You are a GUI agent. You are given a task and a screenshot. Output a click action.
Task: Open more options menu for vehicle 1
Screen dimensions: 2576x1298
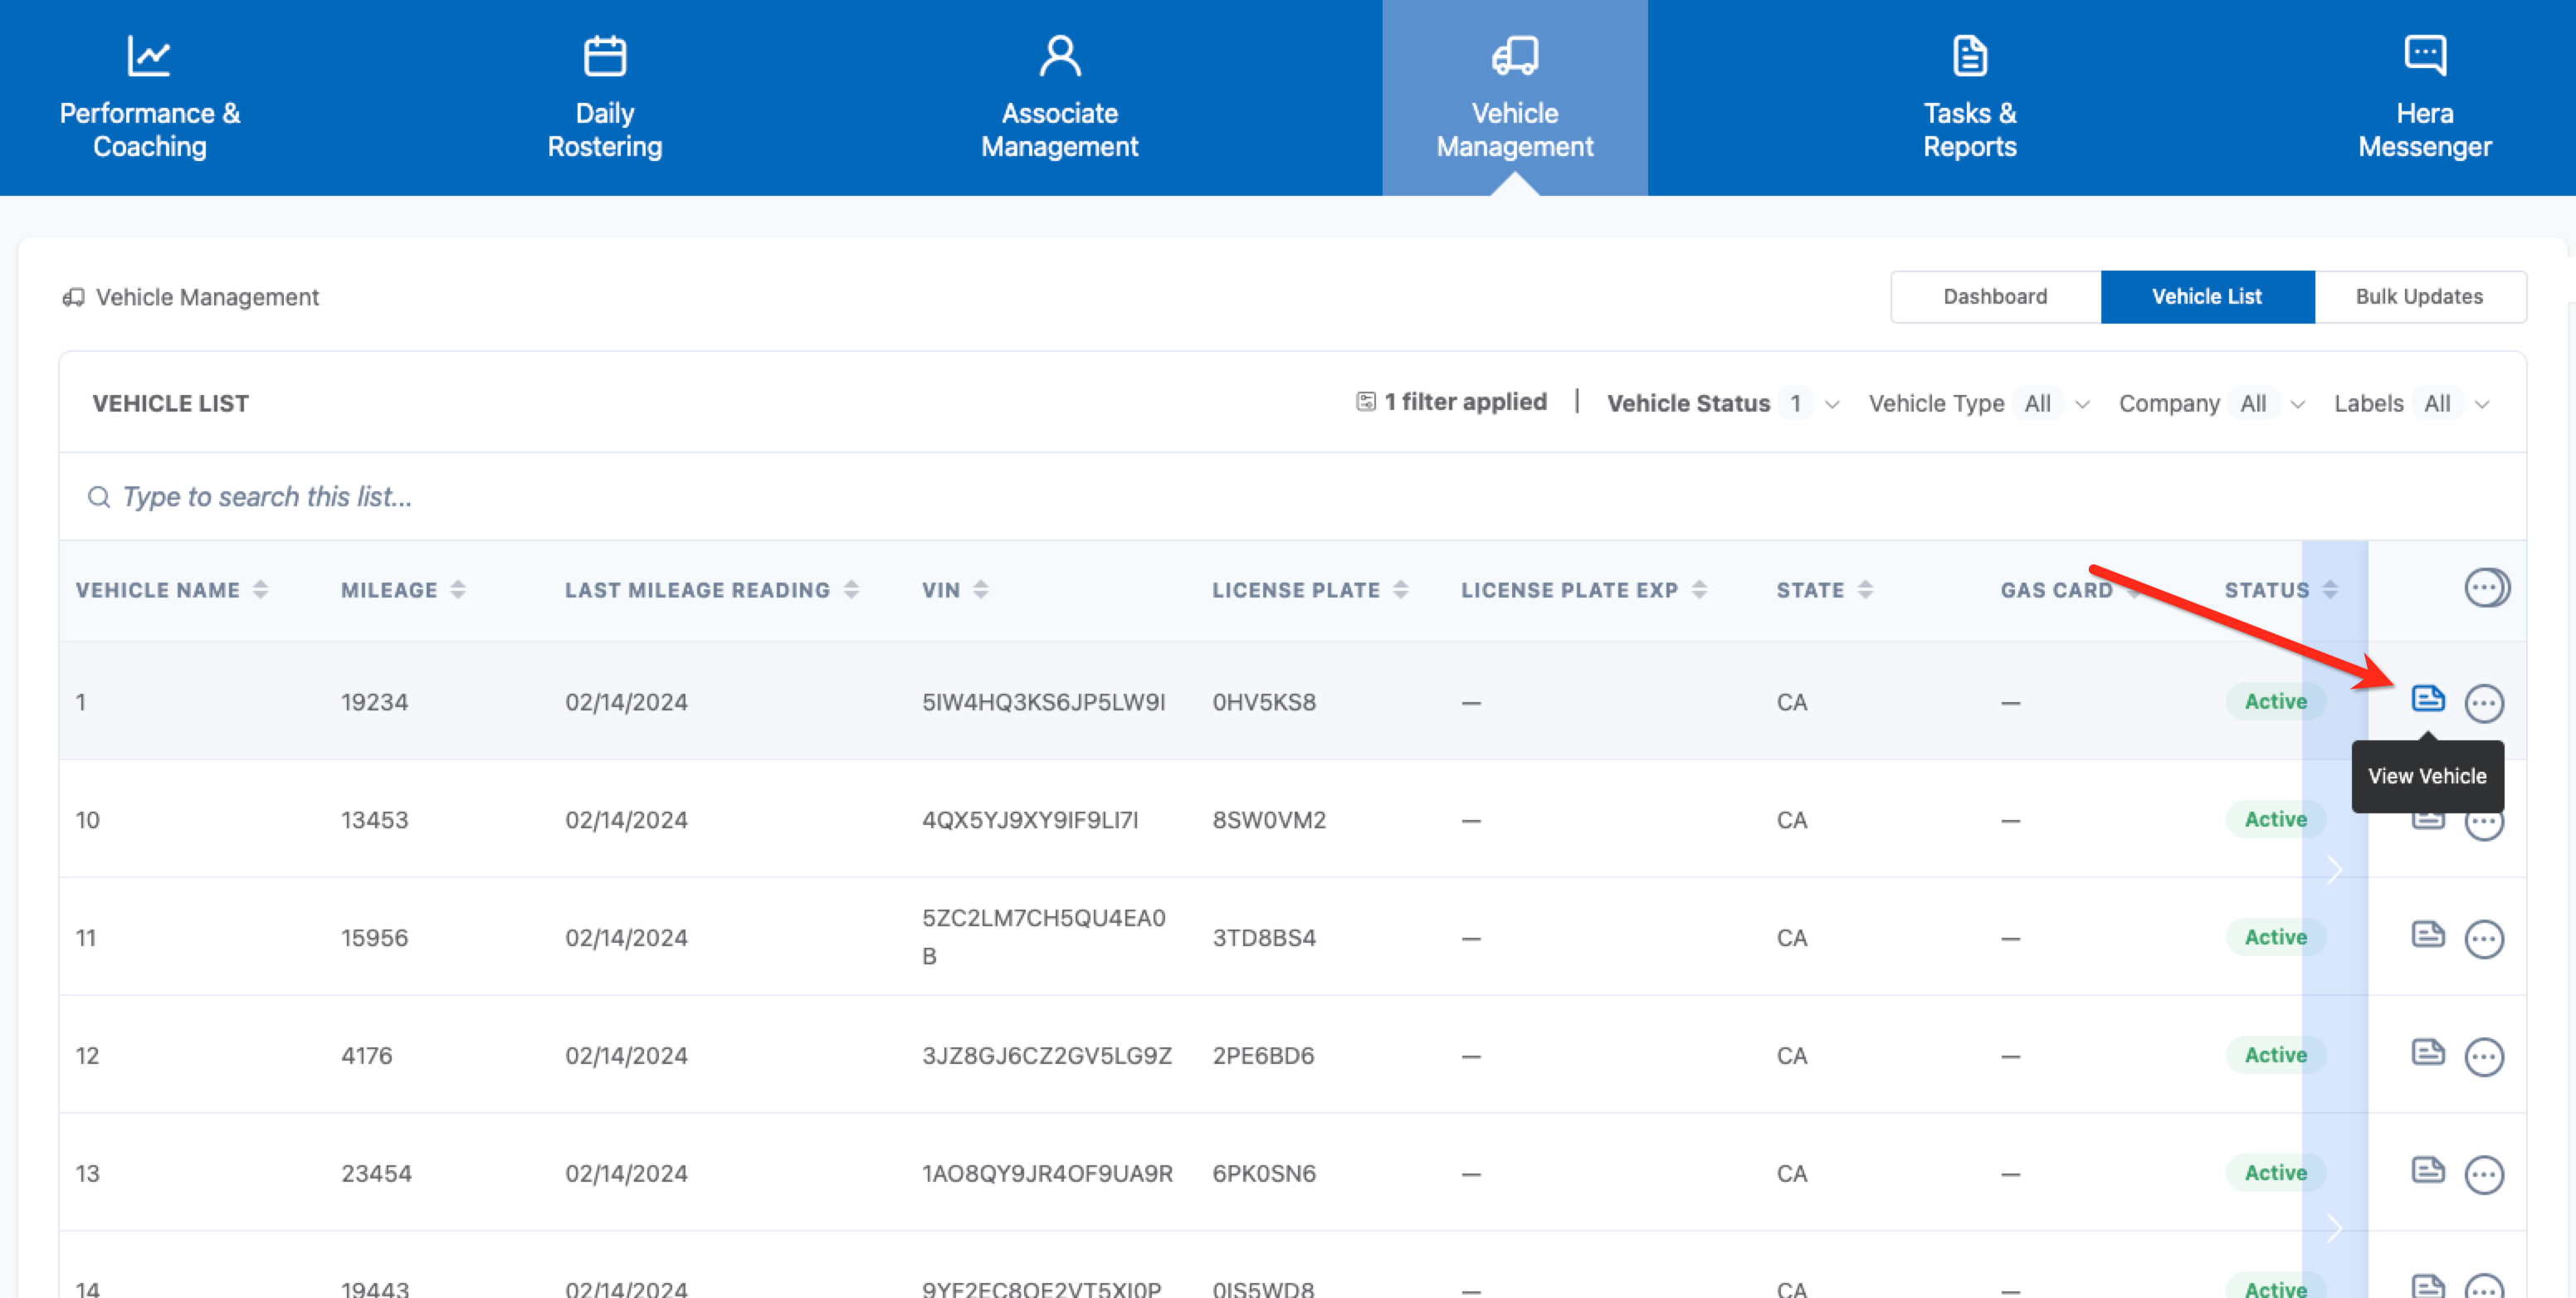coord(2483,703)
